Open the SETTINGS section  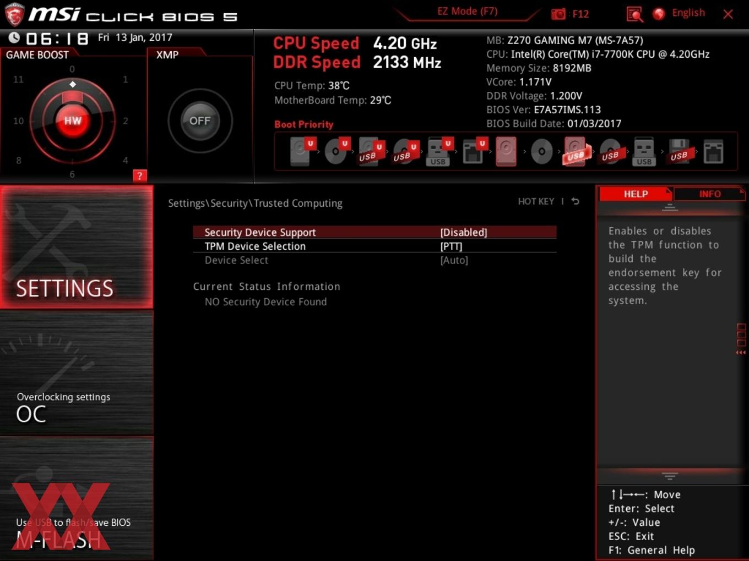point(77,247)
